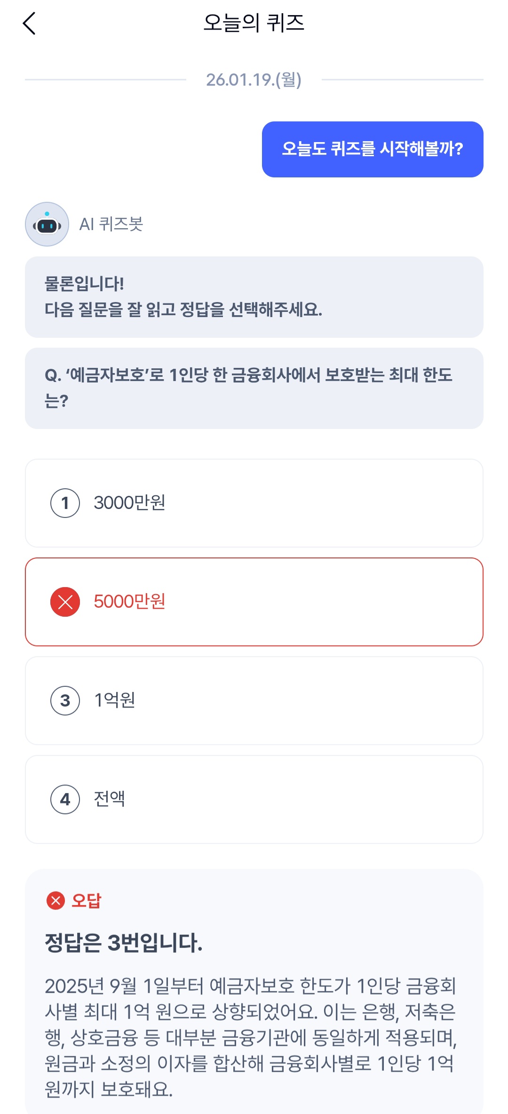Viewport: 508px width, 1114px height.
Task: Select the 1억원 answer option
Action: click(x=254, y=700)
